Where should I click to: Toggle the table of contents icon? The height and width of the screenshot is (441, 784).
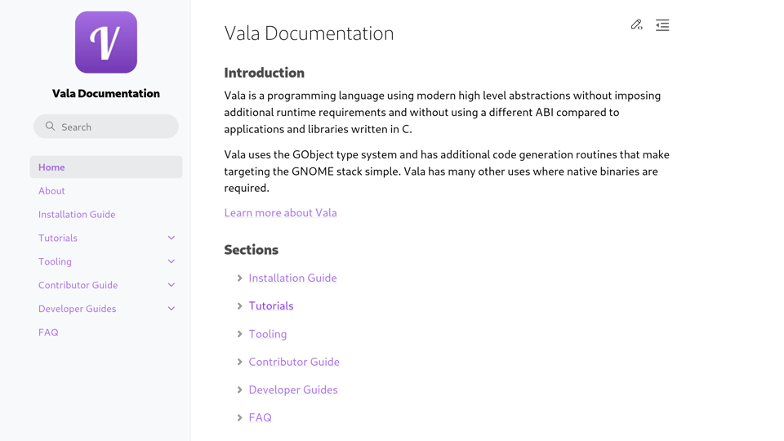662,25
